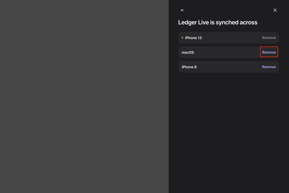Click the red-outlined Remove link
289x193 pixels.
(269, 52)
